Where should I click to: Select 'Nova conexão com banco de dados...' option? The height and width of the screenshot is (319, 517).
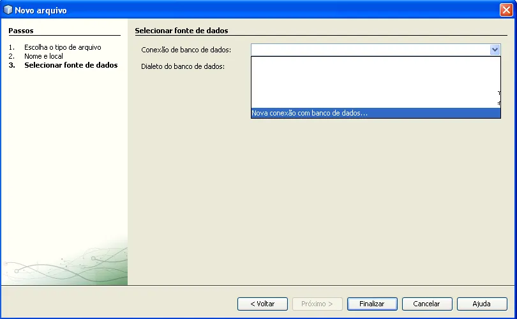coord(375,113)
